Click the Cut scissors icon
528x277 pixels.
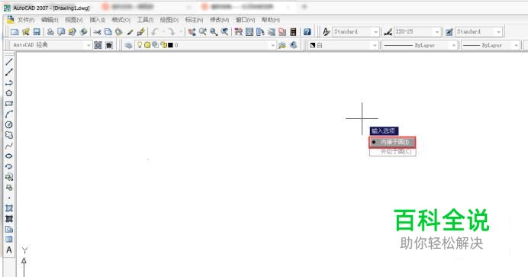[x=97, y=32]
